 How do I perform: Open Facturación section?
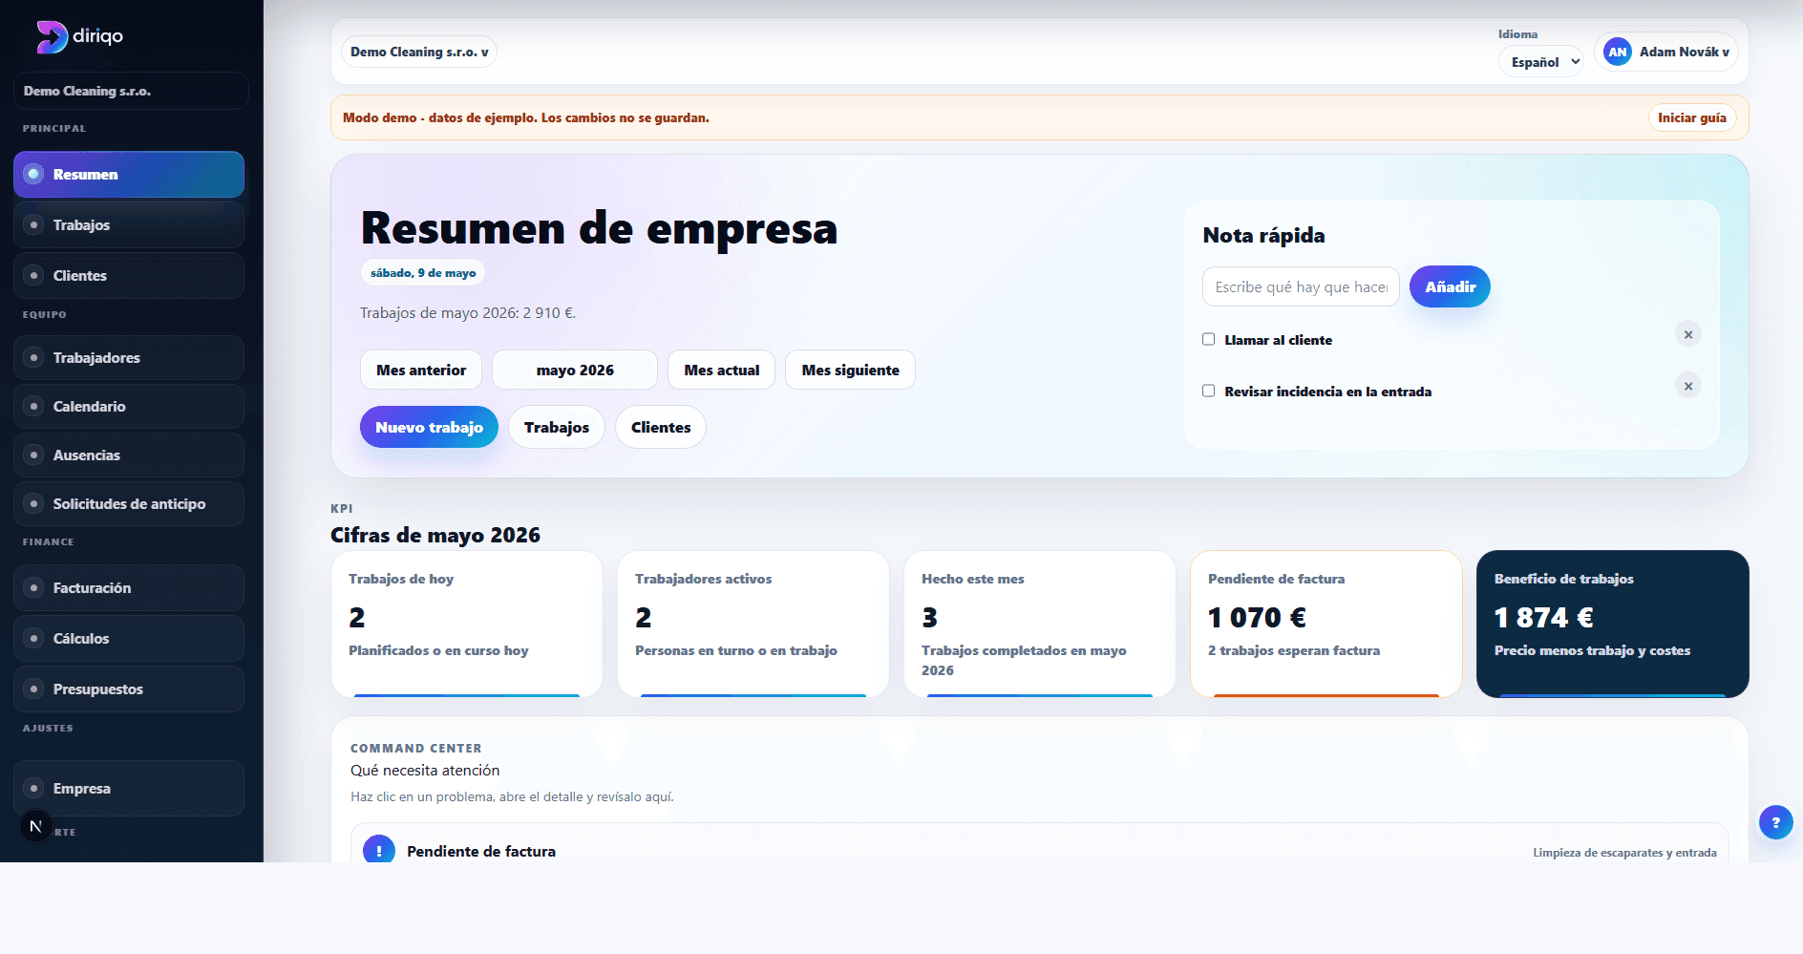coord(129,587)
